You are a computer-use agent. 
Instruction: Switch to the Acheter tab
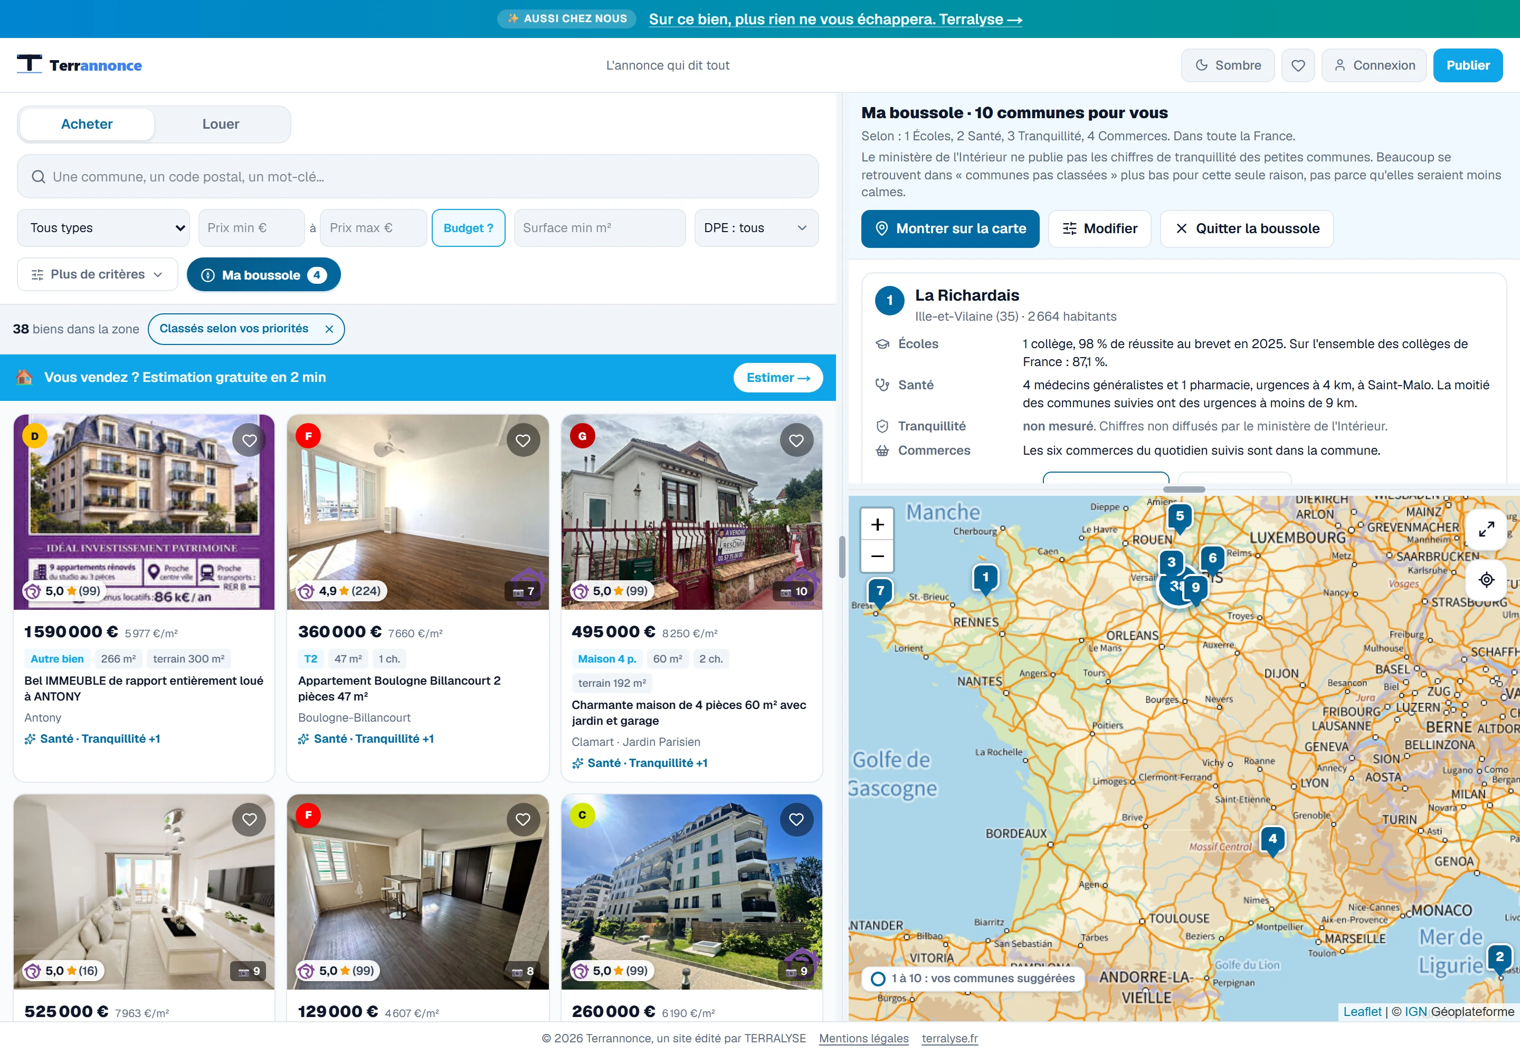(x=87, y=124)
